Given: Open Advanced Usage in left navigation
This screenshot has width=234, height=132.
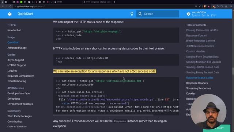Looking at the screenshot, I should 17,48.
